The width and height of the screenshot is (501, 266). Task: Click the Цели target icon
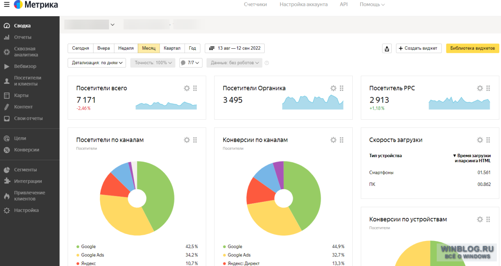pos(7,138)
